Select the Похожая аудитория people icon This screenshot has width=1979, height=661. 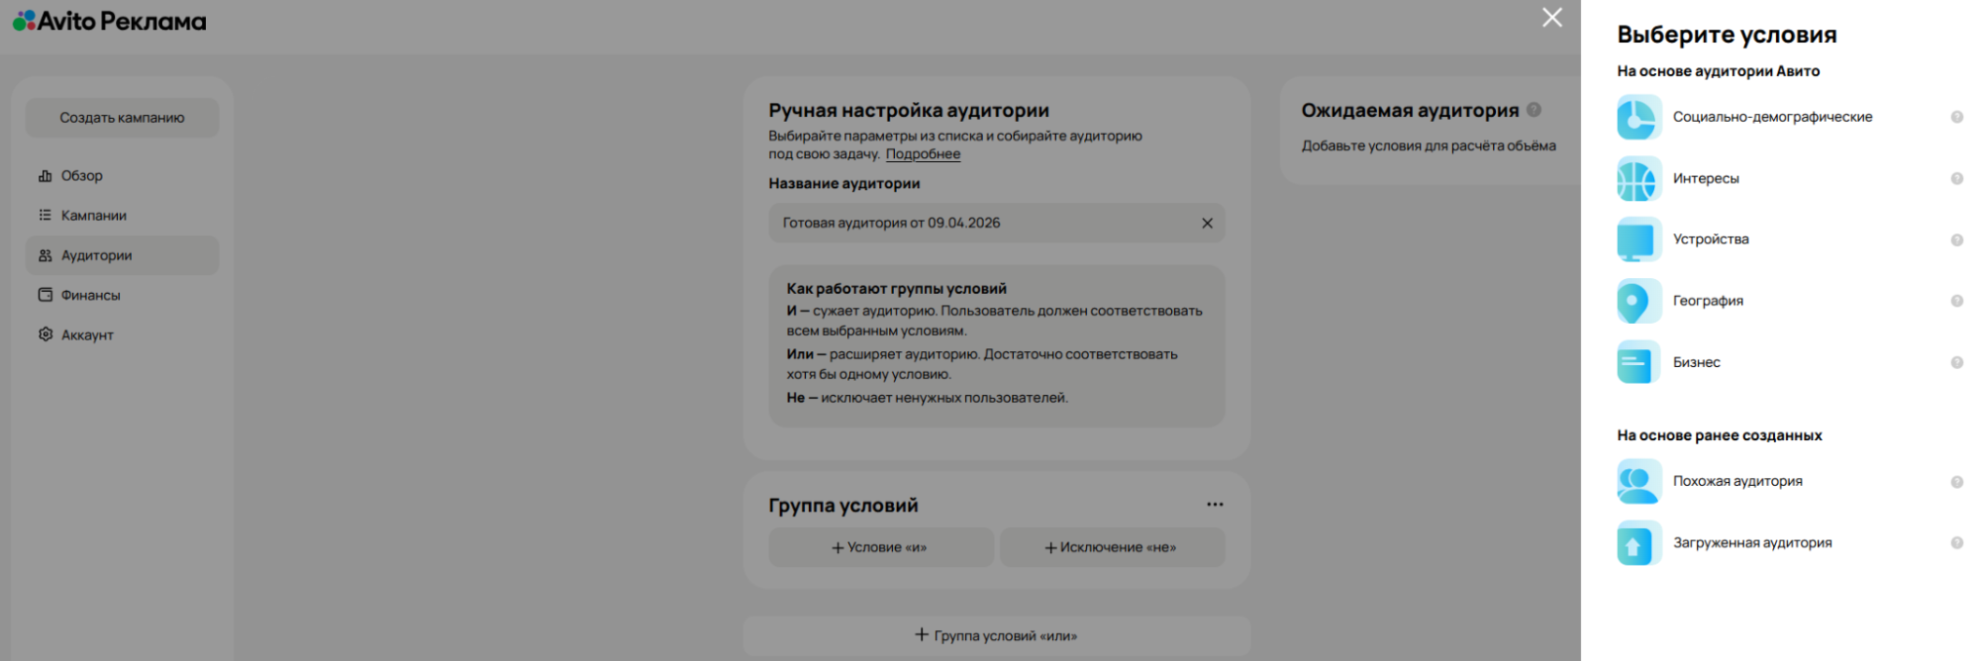(1638, 482)
